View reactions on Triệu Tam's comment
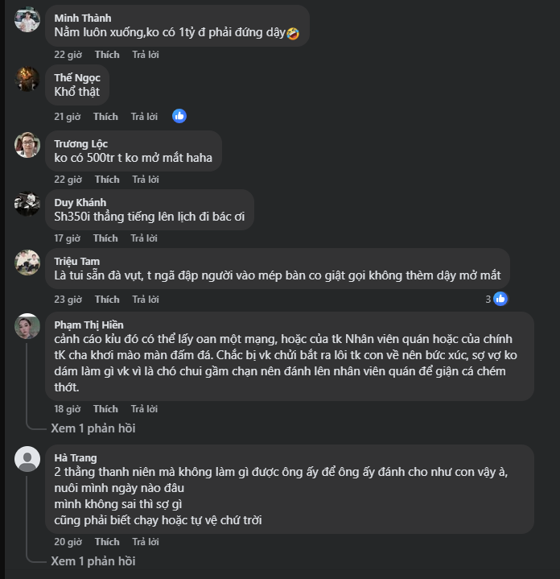This screenshot has height=579, width=560. tap(496, 299)
